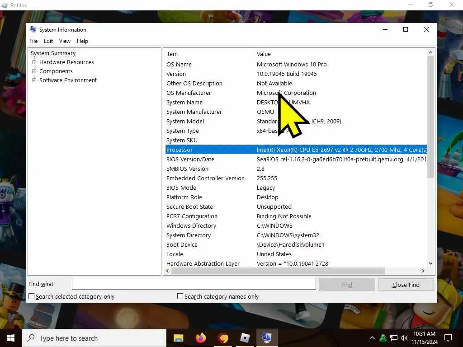Select the OS Manufacturer item label
The width and height of the screenshot is (463, 347).
[189, 93]
